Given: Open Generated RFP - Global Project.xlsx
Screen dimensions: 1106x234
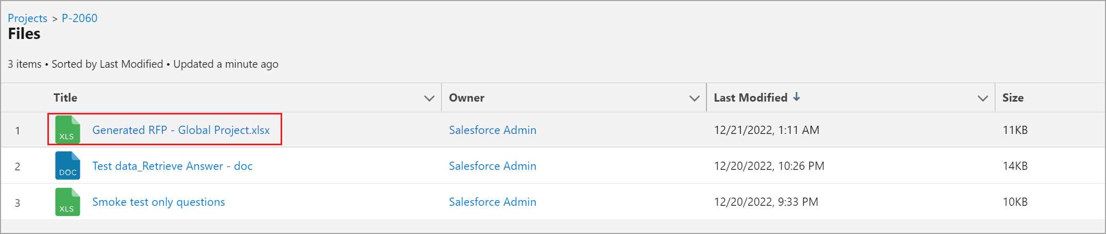Looking at the screenshot, I should 181,130.
